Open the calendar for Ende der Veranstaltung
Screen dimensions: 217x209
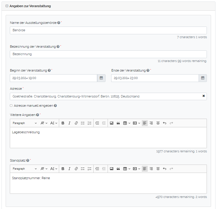(x=203, y=78)
